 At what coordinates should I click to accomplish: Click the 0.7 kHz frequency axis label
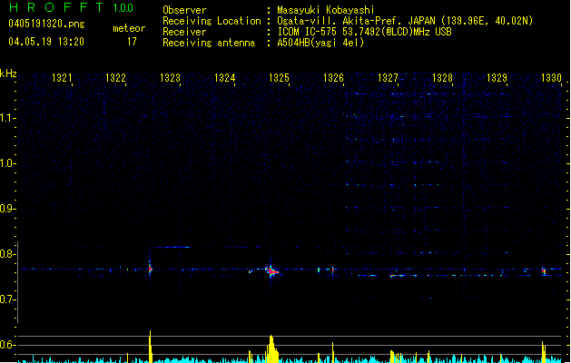click(7, 299)
